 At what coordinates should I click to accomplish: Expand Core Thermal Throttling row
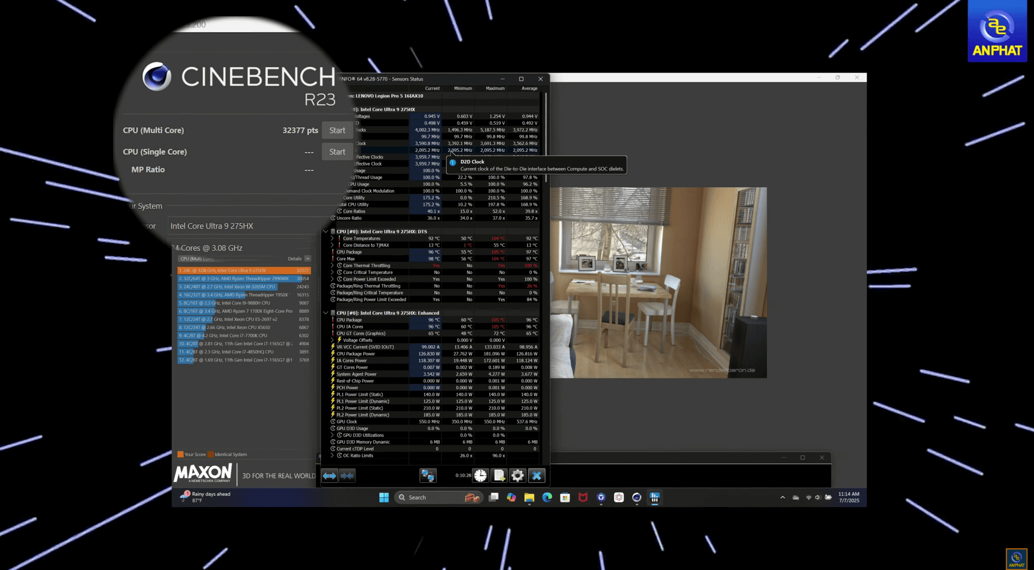pos(332,265)
